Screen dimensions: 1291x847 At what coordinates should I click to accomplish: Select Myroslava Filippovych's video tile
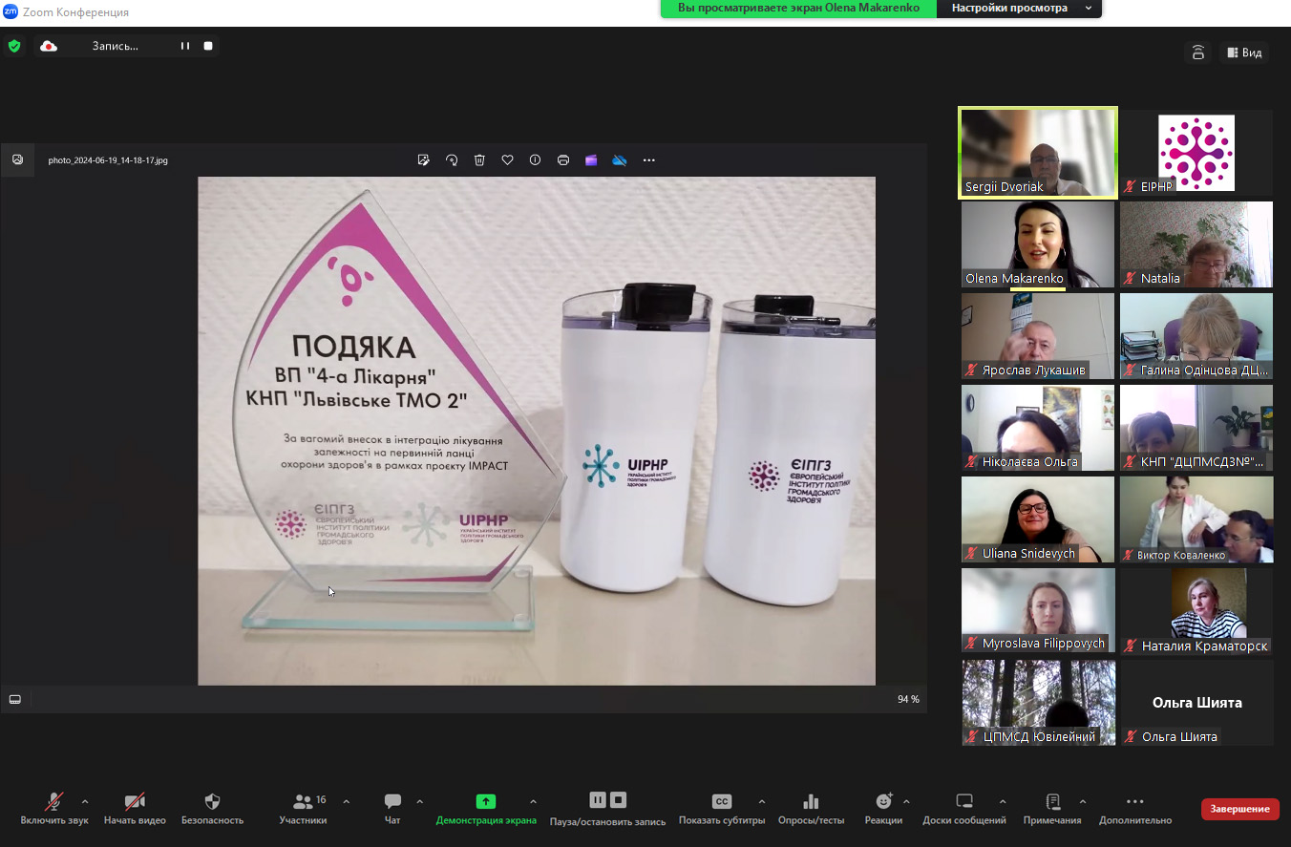click(x=1038, y=611)
